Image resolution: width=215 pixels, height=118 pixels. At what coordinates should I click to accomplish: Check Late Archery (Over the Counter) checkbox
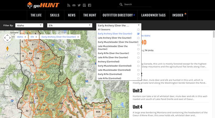(138, 38)
